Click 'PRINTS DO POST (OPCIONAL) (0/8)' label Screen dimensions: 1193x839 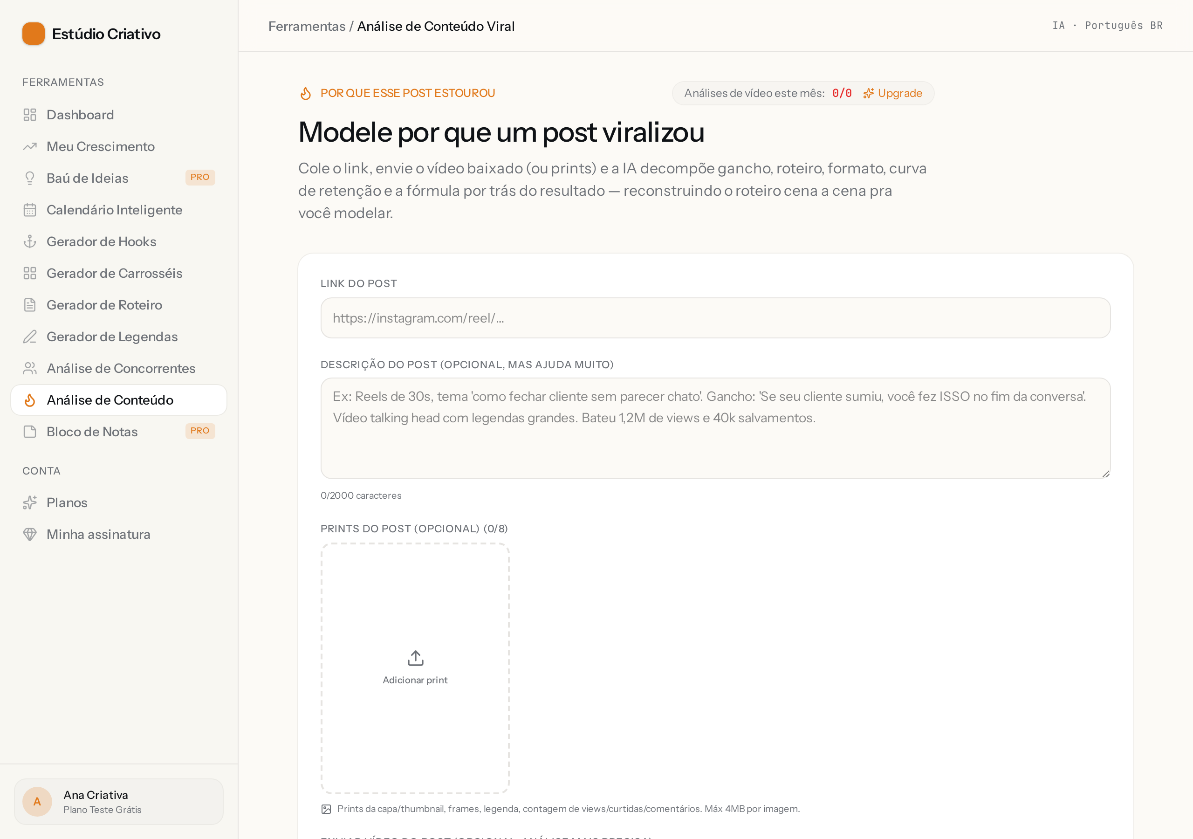coord(414,529)
